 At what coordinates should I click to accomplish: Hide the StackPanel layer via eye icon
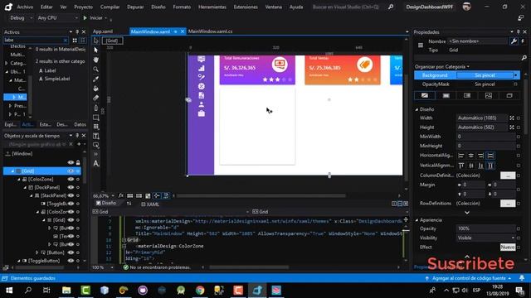click(x=71, y=195)
